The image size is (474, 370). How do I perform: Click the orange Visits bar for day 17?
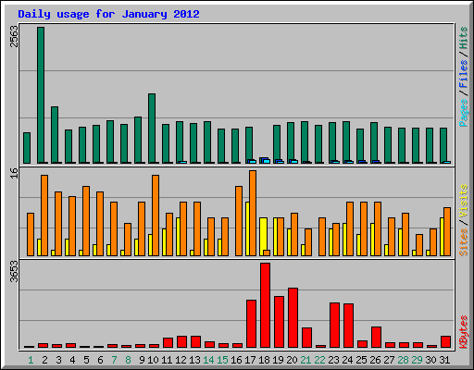(253, 213)
